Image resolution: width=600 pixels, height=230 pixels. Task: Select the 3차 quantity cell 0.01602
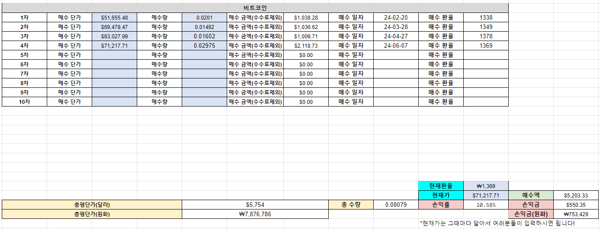point(204,36)
